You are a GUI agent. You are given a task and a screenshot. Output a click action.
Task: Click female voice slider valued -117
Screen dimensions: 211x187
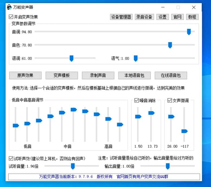coord(184,131)
